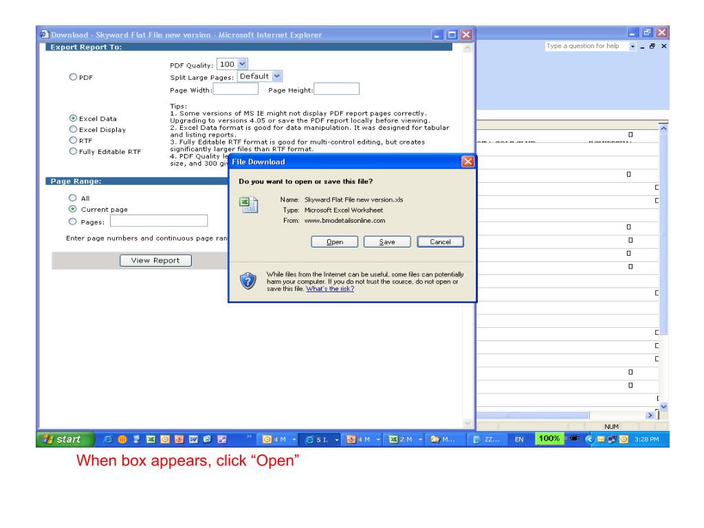Click the blue security shield icon
The height and width of the screenshot is (528, 704).
point(247,280)
